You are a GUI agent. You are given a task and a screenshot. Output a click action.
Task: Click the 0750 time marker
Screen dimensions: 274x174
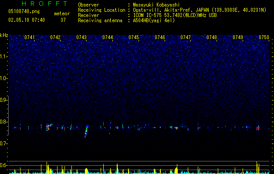tap(264, 37)
